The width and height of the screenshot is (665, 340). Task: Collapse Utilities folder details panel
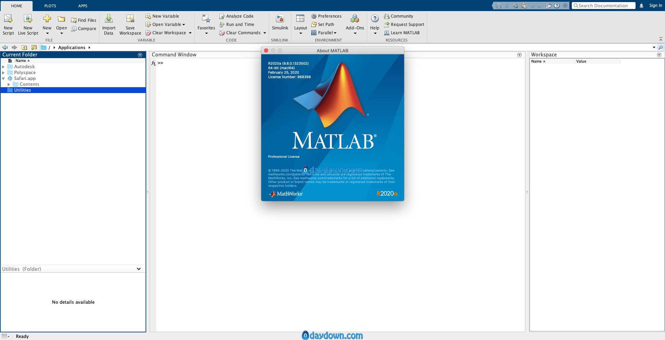(x=139, y=269)
